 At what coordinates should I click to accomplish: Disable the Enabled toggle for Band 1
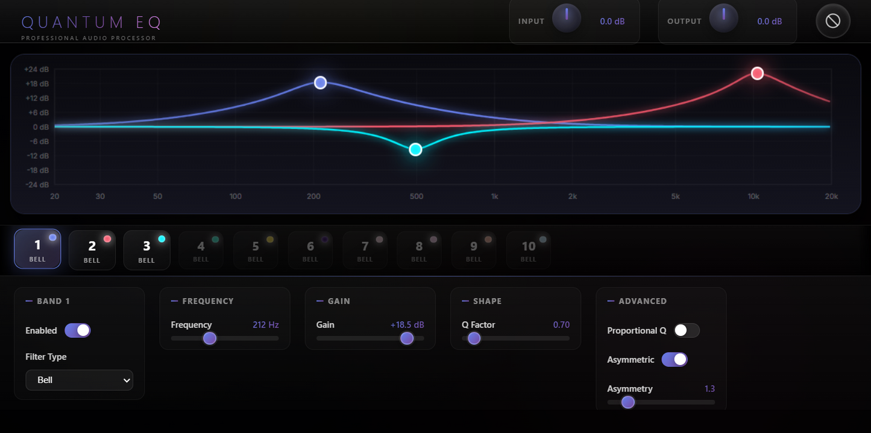[78, 330]
